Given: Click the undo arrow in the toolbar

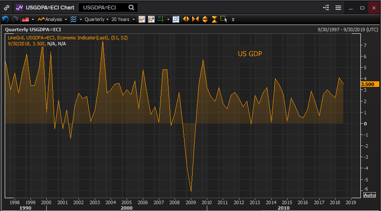Looking at the screenshot, I should coord(5,19).
